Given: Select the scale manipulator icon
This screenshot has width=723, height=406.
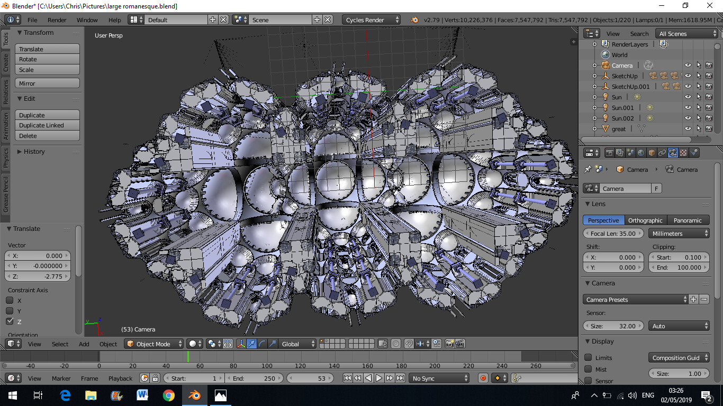Looking at the screenshot, I should [x=273, y=344].
